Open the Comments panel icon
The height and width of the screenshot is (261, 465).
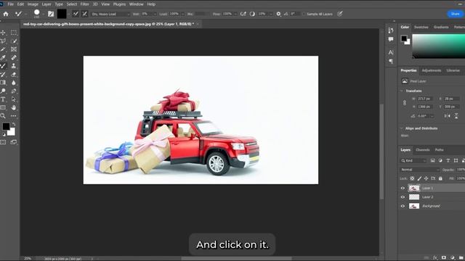pos(391,39)
